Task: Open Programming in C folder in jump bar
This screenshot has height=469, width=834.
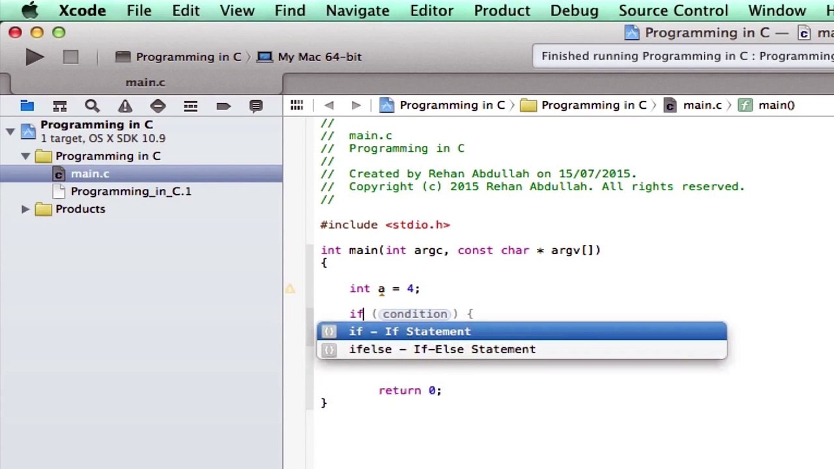Action: (x=584, y=105)
